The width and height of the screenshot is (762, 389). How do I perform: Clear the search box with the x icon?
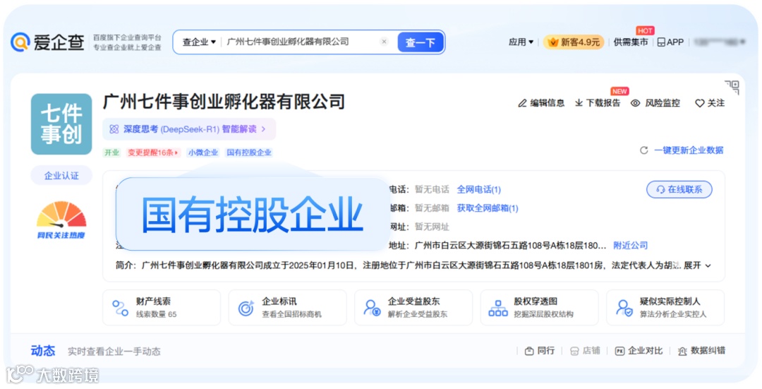[x=384, y=42]
